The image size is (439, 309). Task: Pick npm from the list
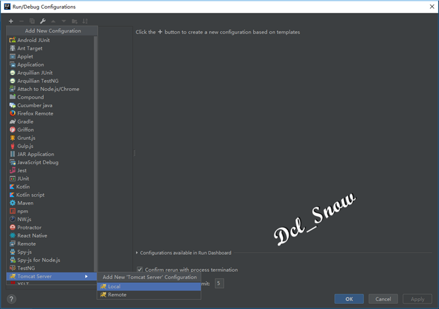(x=51, y=211)
